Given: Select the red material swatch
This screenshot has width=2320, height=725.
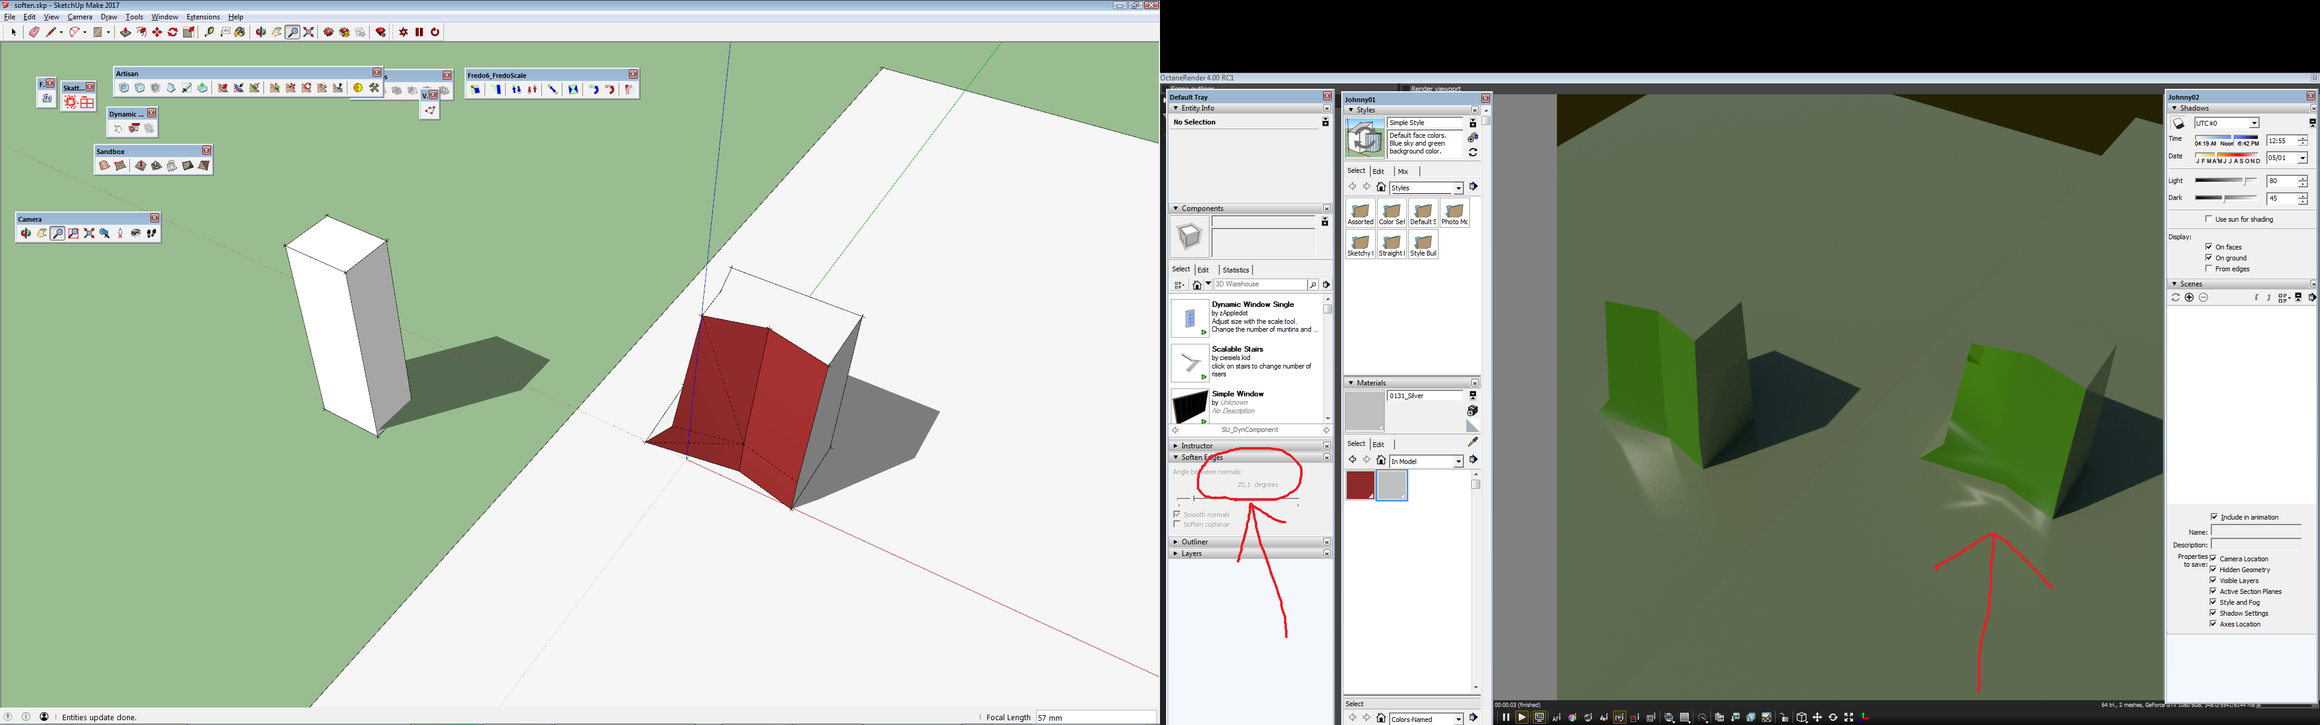Looking at the screenshot, I should pyautogui.click(x=1359, y=485).
